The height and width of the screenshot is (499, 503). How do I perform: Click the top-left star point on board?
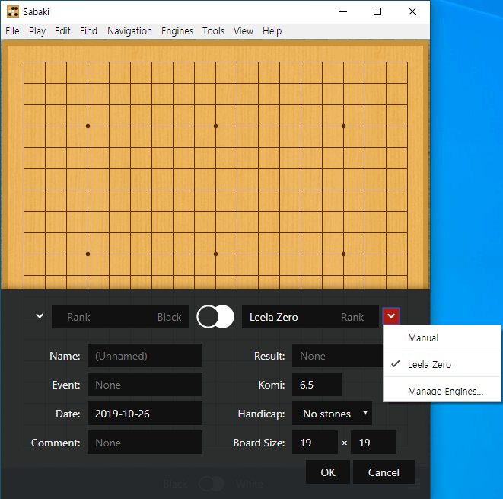pos(88,126)
